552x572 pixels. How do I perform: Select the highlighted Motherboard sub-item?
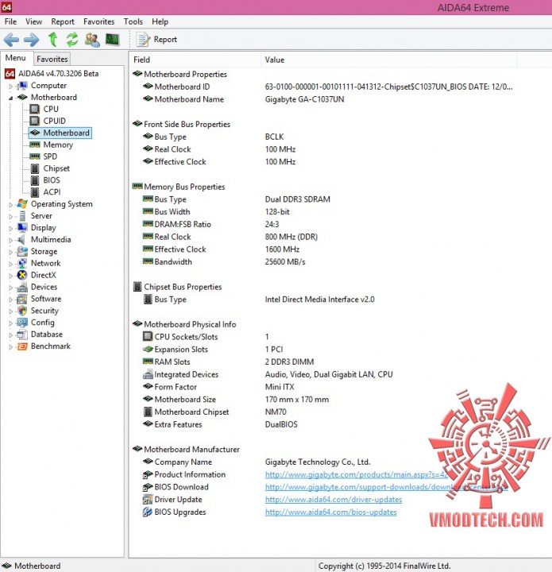(x=60, y=133)
